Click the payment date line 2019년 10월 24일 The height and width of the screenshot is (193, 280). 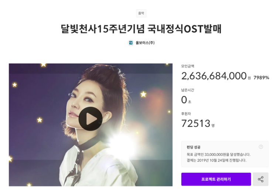(216, 160)
